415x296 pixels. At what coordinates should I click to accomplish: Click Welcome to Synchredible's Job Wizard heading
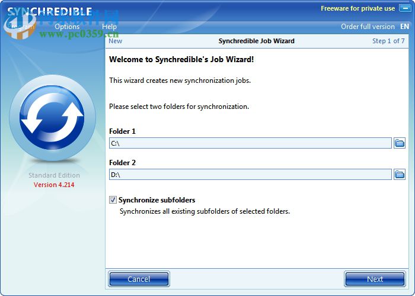pos(181,59)
